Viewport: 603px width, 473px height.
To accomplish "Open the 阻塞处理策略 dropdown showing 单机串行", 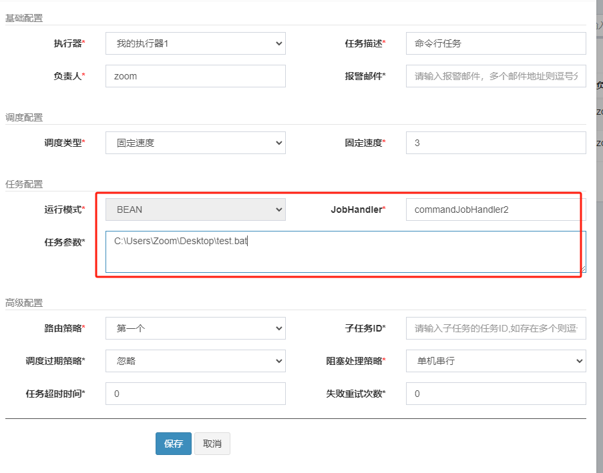I will point(495,361).
